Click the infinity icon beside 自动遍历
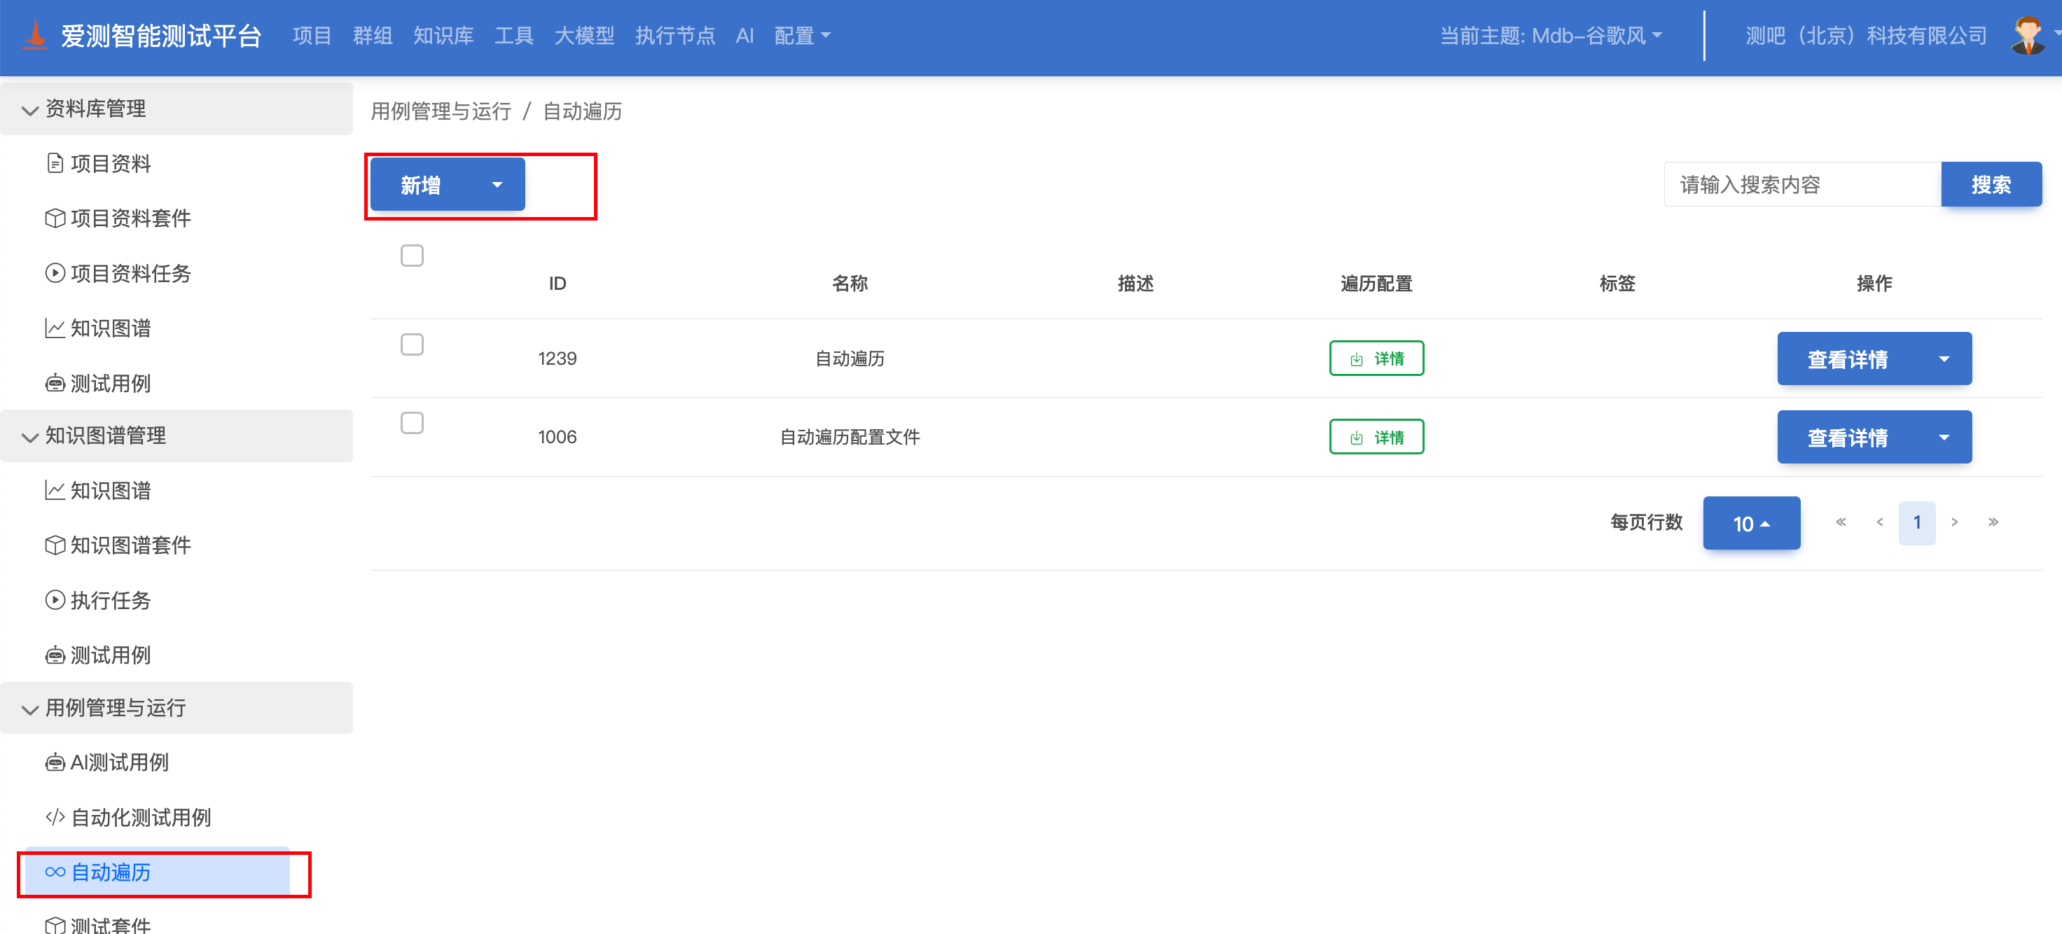 (x=55, y=872)
